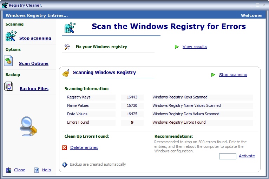
Task: Click the Name Values count 16730
Action: [x=132, y=105]
